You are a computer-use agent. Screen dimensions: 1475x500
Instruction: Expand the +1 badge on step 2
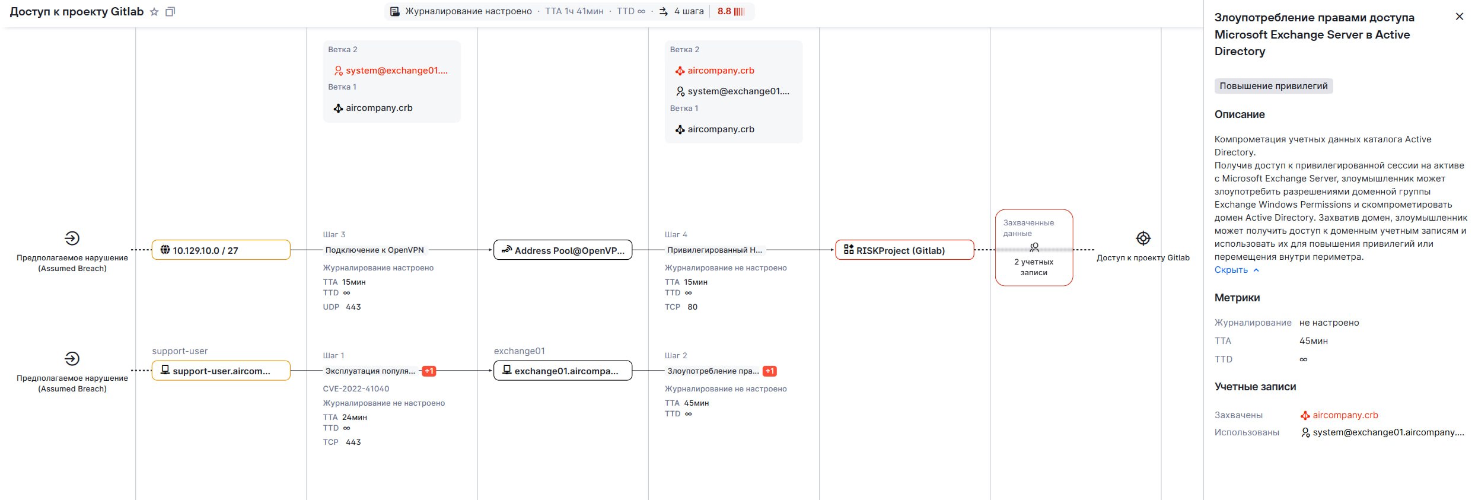click(770, 371)
